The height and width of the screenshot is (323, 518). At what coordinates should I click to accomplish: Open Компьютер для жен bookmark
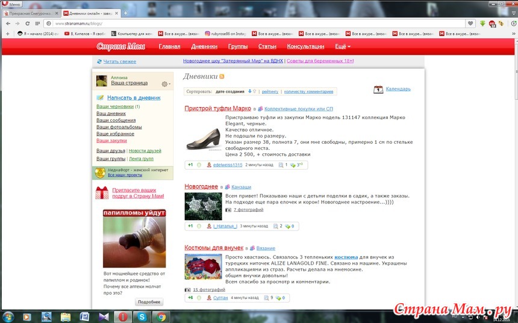(x=131, y=34)
